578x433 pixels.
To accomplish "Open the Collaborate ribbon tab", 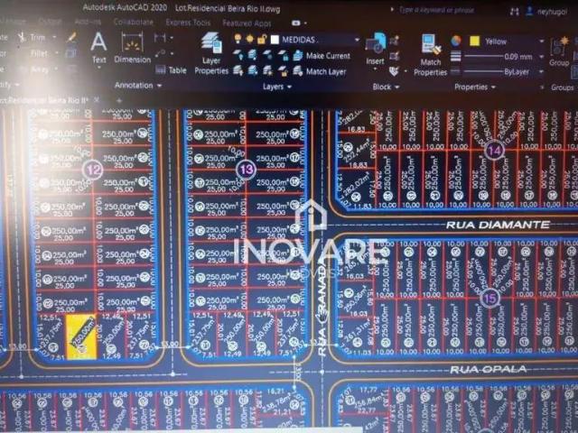I will tap(134, 22).
